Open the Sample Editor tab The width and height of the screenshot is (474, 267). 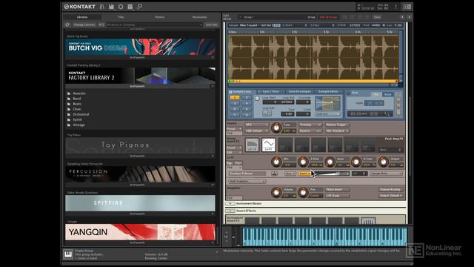pos(328,92)
